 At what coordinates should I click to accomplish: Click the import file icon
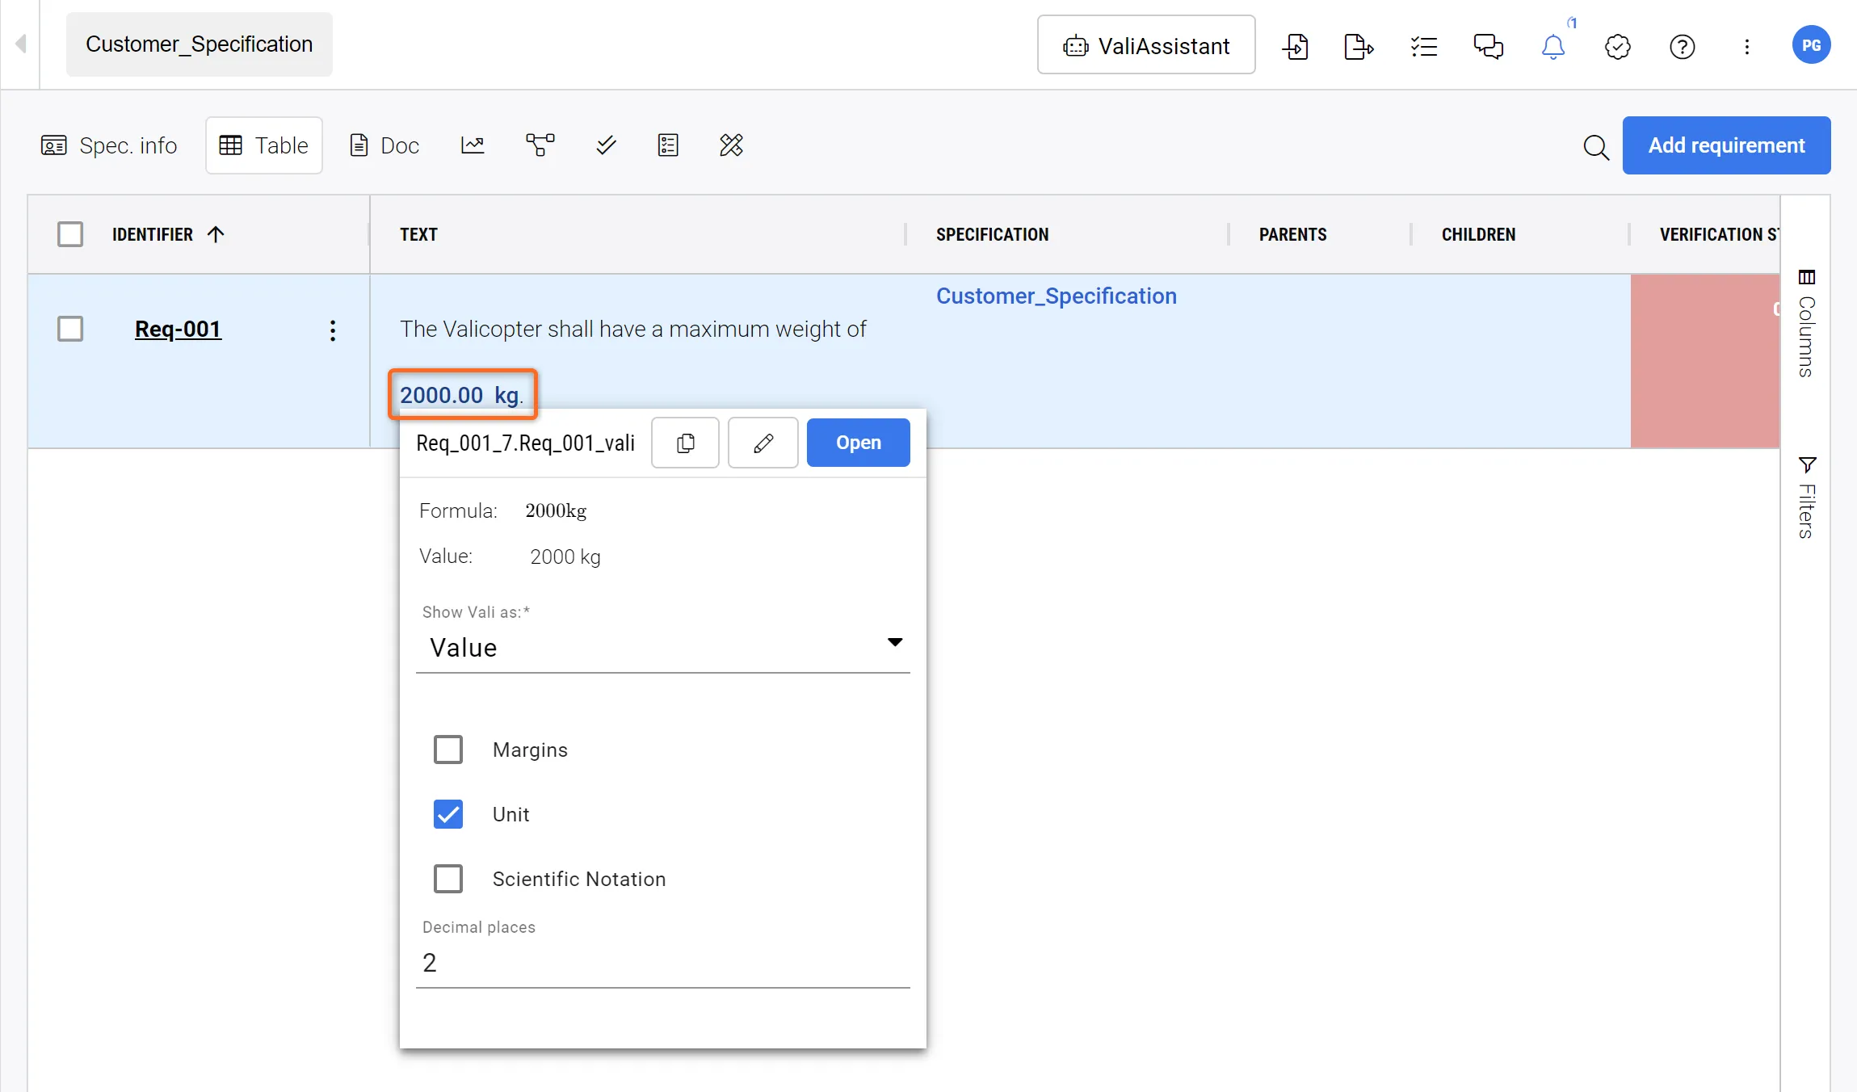(1296, 46)
